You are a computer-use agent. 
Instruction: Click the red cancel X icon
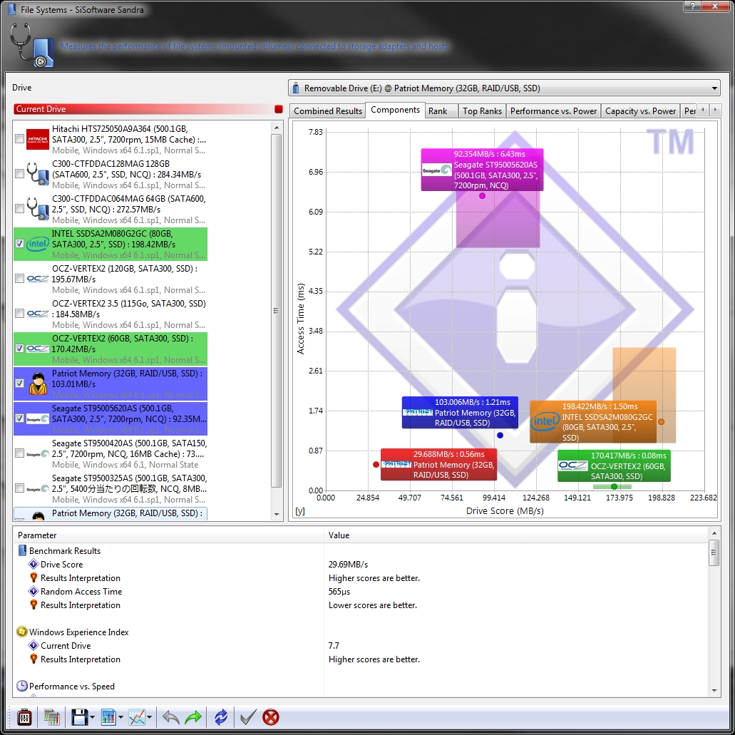270,716
